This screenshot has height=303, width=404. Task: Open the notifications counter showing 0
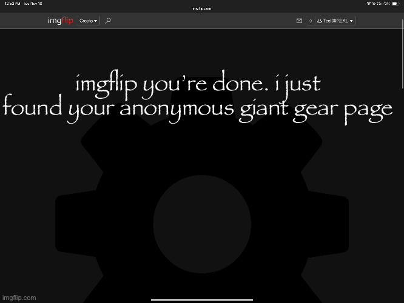point(311,21)
